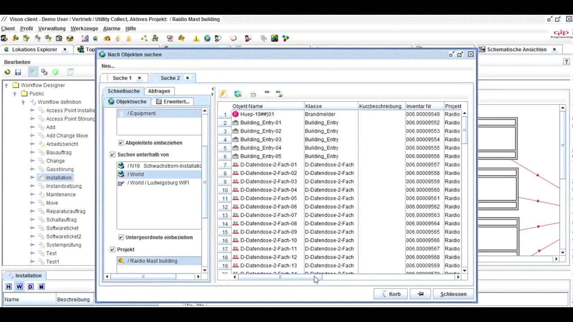This screenshot has height=322, width=573.
Task: Click the red-green diamonds icon in main toolbar
Action: 286,38
